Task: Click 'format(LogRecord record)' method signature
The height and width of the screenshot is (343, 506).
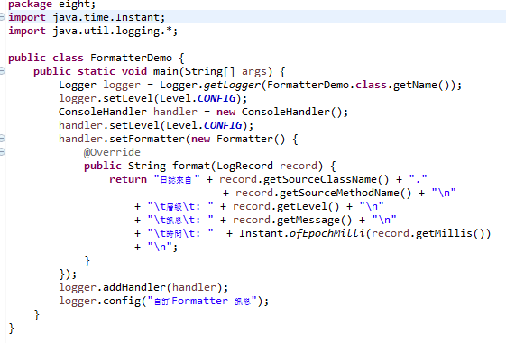Action: 247,167
